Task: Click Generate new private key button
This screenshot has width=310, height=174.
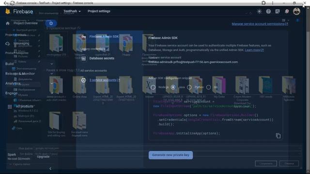Action: pos(170,155)
